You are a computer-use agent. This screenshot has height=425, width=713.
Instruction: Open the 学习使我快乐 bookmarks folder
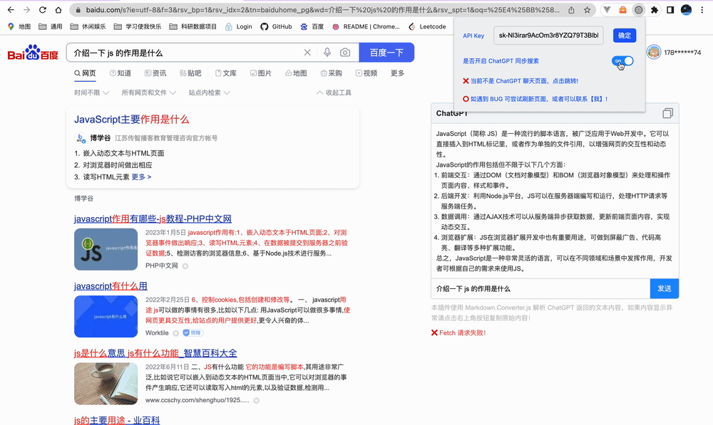(x=138, y=27)
